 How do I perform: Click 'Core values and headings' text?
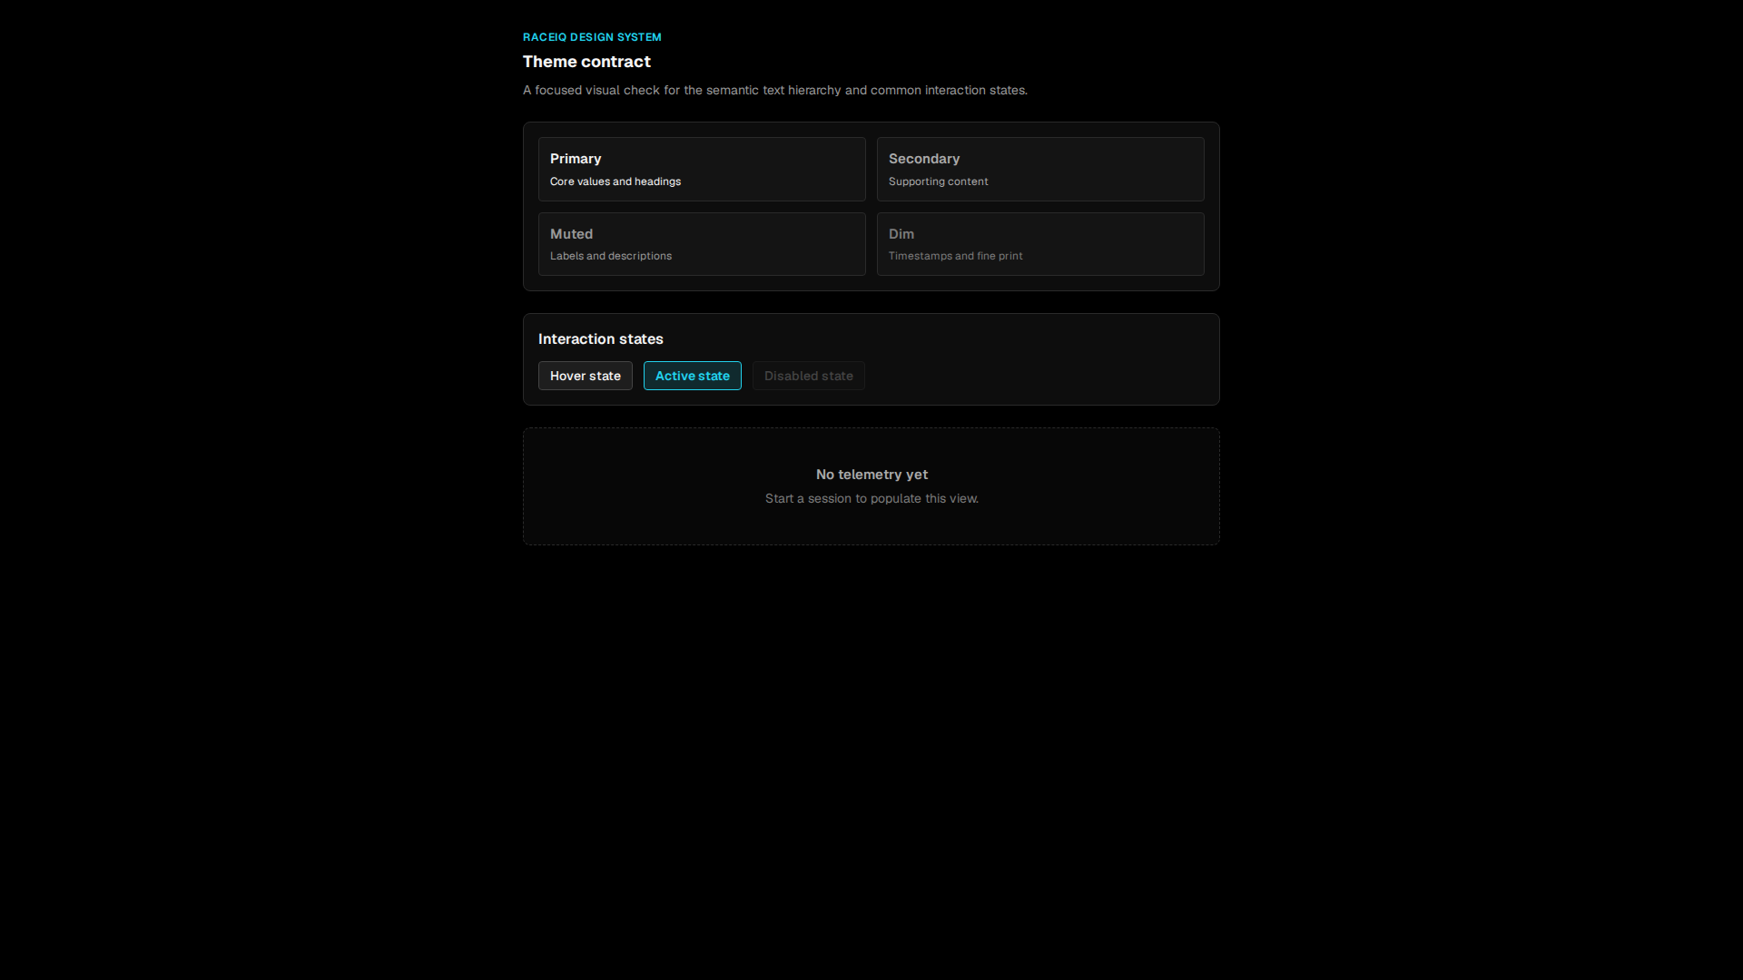pyautogui.click(x=615, y=181)
